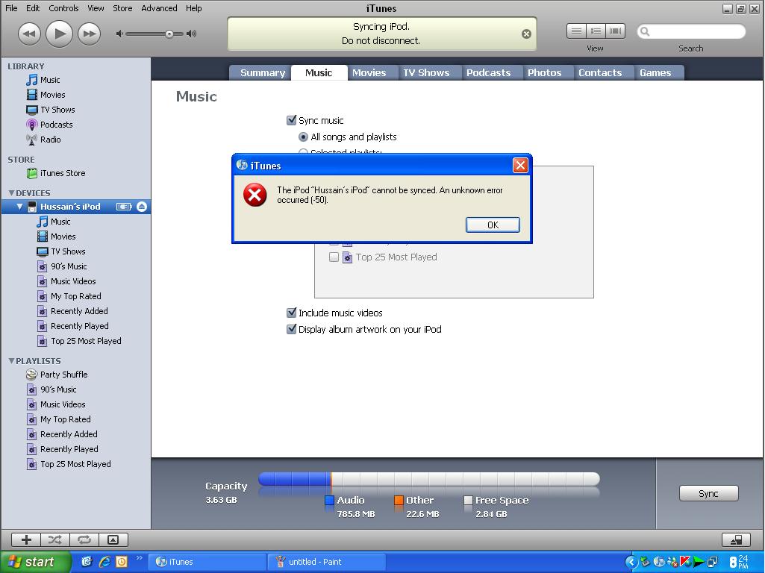
Task: Collapse the Devices section triangle
Action: coord(11,193)
